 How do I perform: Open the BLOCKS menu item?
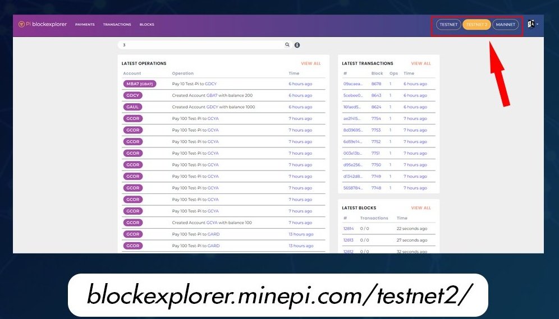click(x=147, y=25)
